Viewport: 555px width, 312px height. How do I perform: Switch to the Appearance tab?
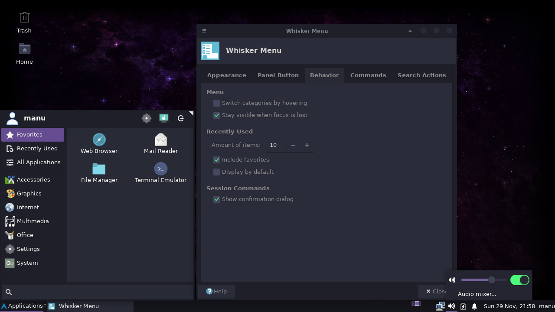(226, 75)
